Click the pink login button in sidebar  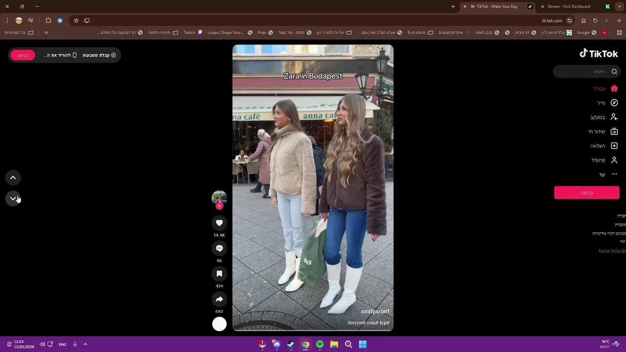[x=587, y=193]
